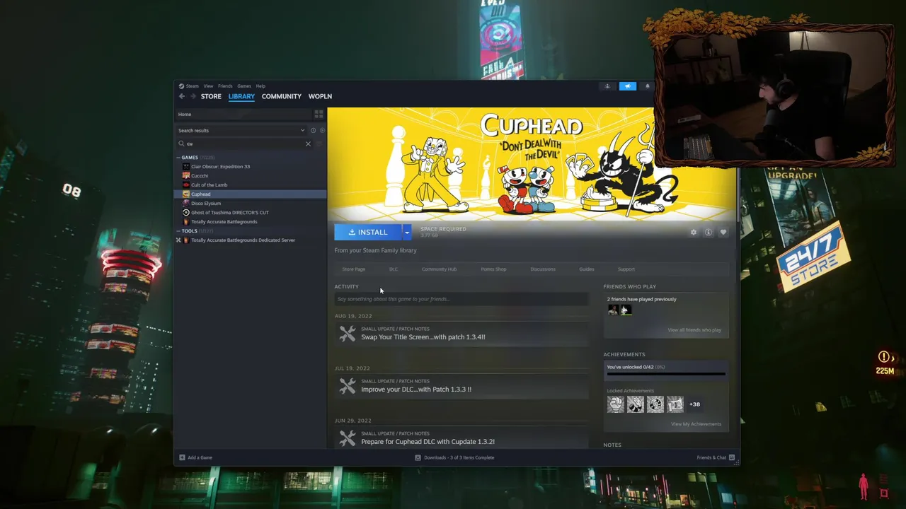
Task: Click the achievements progress bar
Action: click(666, 374)
